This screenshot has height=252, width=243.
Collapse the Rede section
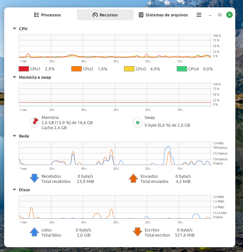14,136
